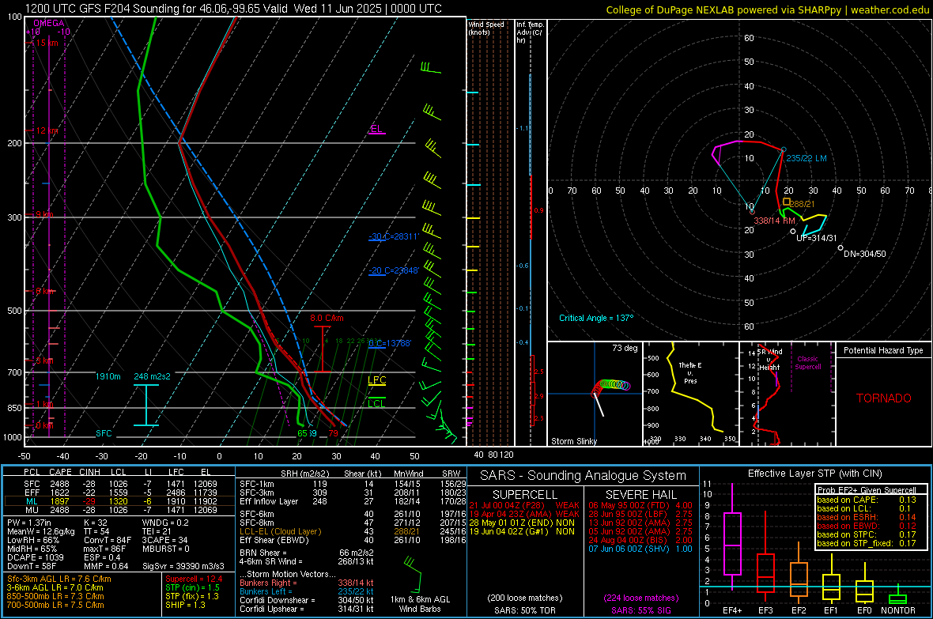
Task: Click the 0 C=13788' height label
Action: (x=390, y=343)
